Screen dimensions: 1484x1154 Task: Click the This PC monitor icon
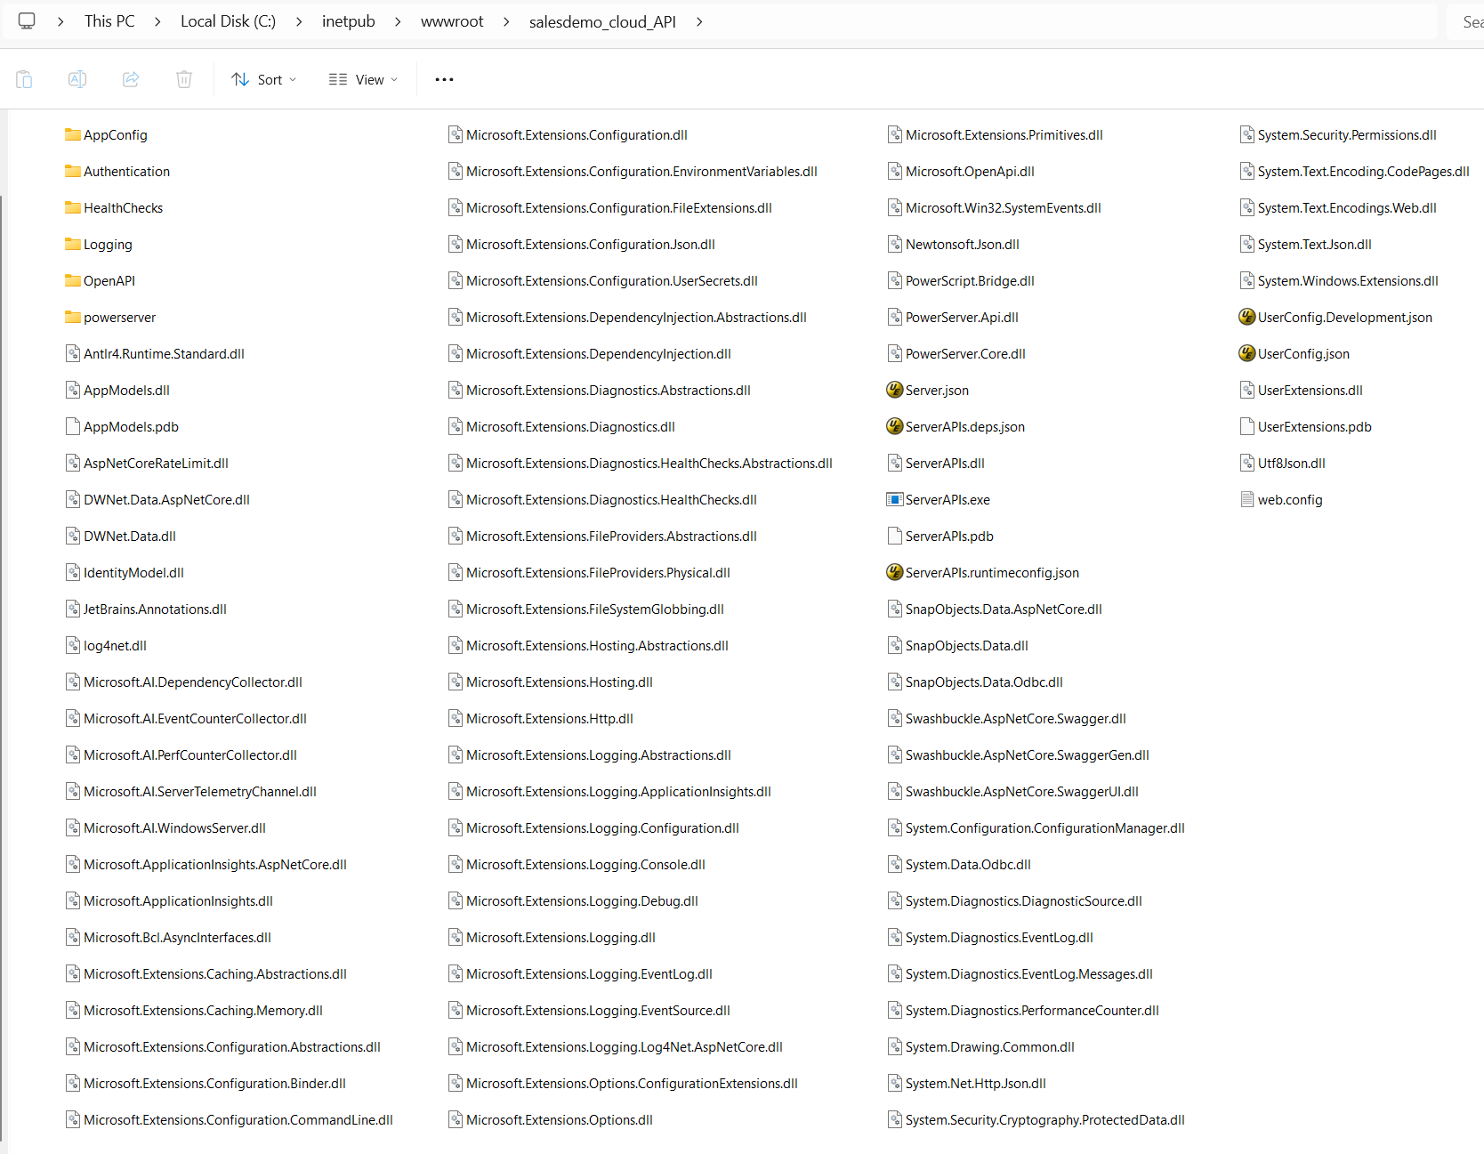[x=27, y=21]
